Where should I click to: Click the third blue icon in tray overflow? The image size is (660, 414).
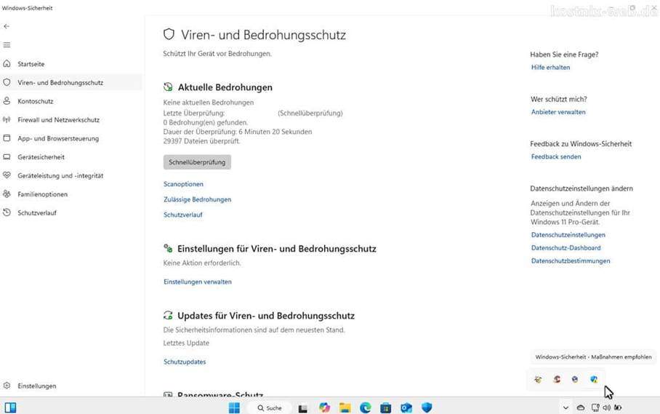pos(575,380)
